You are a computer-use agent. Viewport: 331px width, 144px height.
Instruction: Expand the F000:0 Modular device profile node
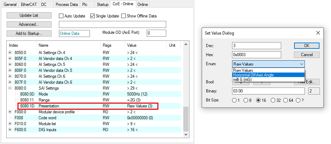[10, 112]
